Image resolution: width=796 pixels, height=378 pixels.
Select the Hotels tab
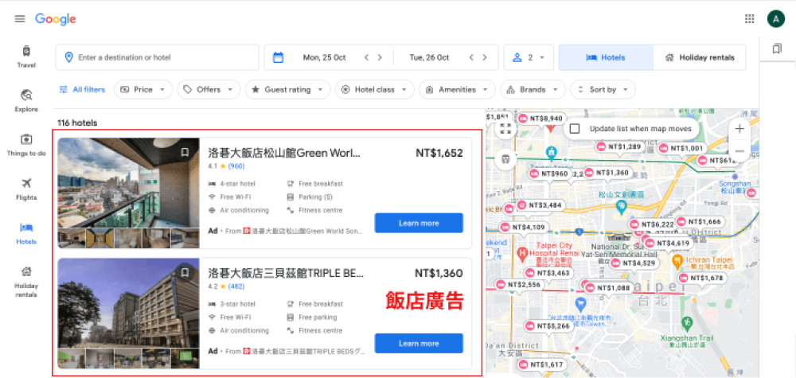606,57
